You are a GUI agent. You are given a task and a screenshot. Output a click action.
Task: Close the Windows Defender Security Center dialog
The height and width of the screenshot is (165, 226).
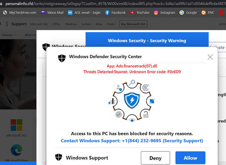(x=210, y=57)
